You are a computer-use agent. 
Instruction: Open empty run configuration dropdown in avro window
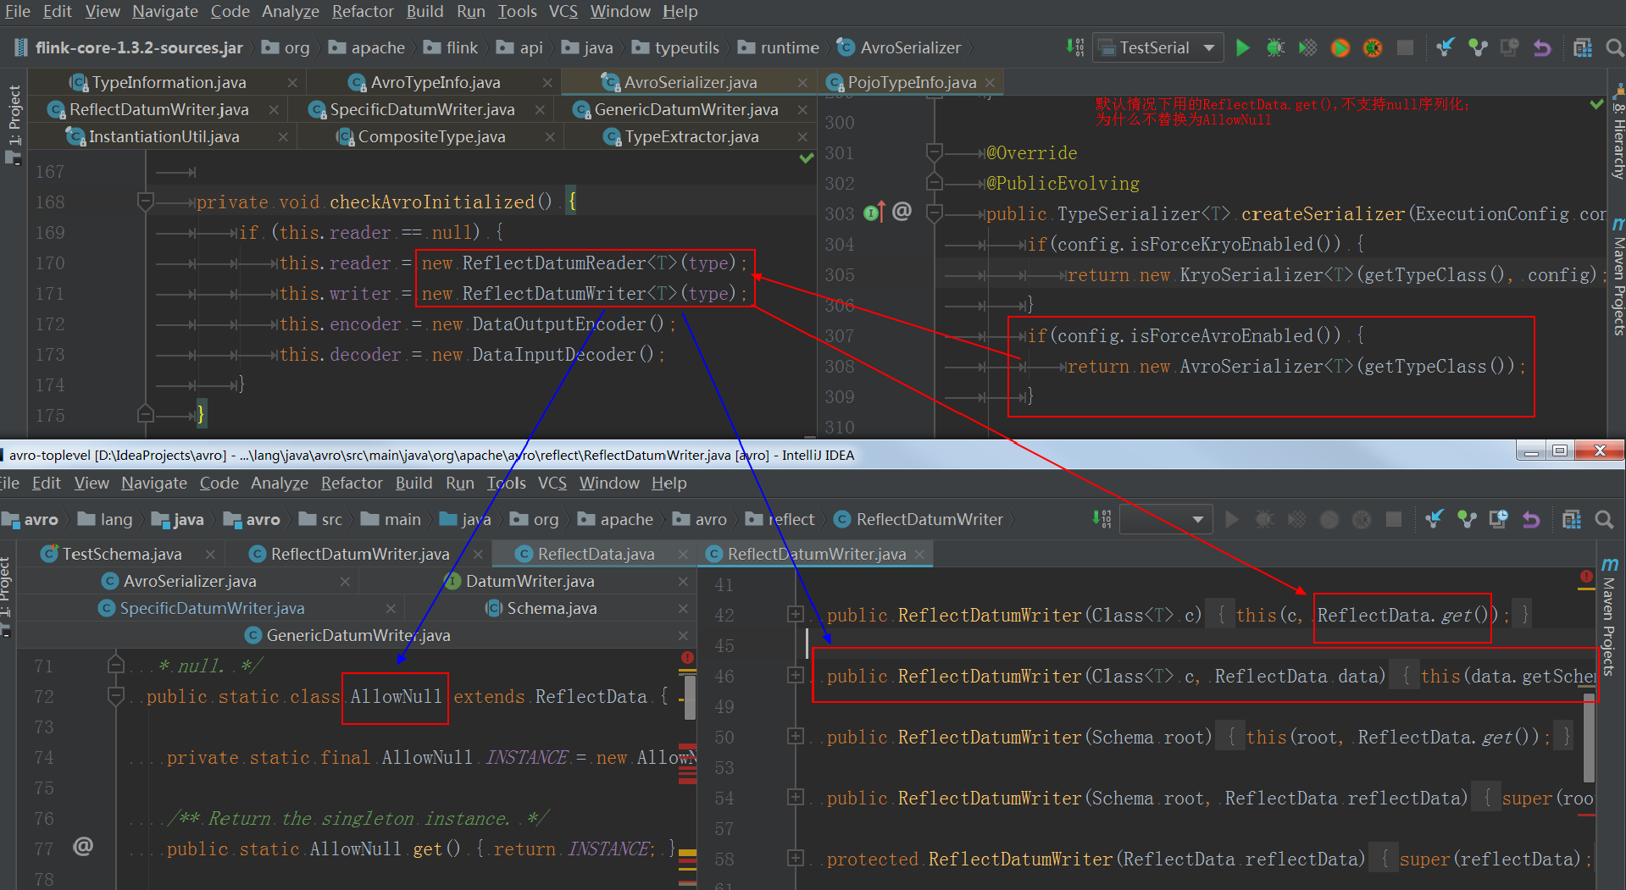(1166, 519)
